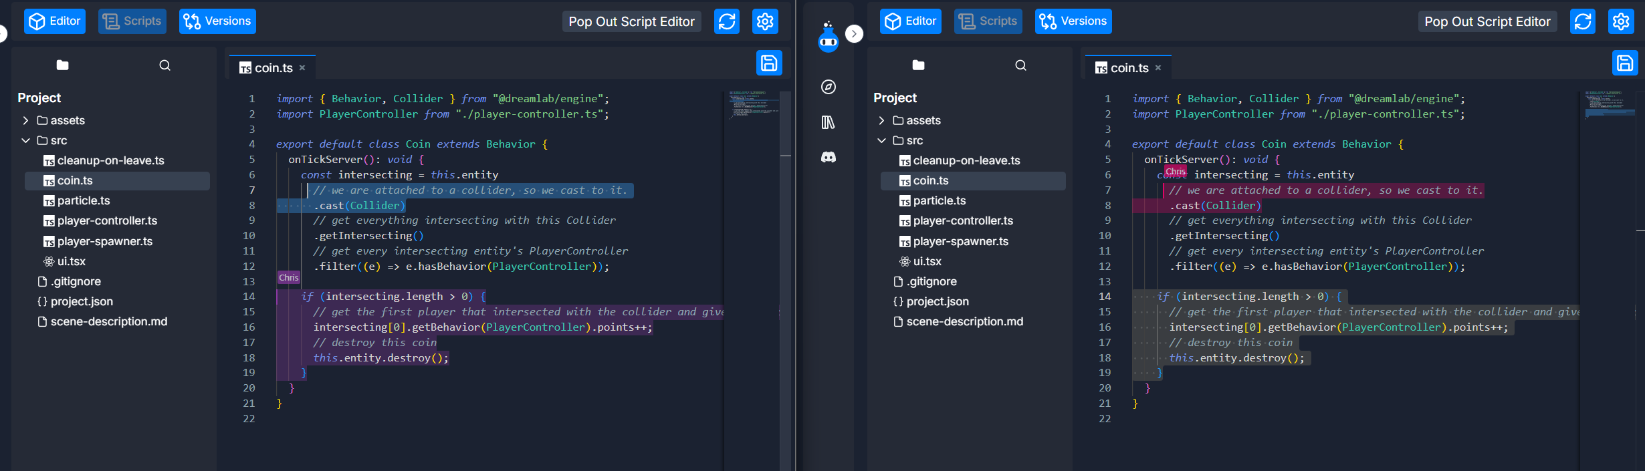Click the folder icon in the left project panel
Viewport: 1645px width, 471px height.
[x=62, y=65]
